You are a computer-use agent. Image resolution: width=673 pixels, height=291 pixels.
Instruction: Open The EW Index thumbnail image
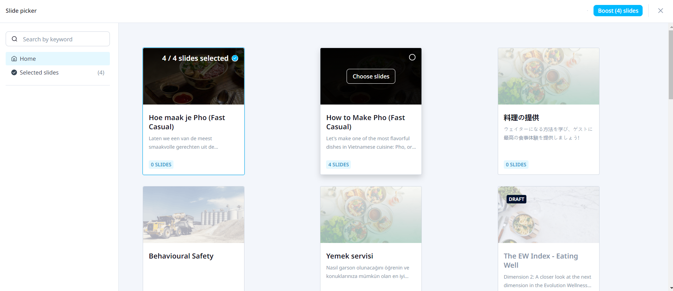tap(549, 215)
